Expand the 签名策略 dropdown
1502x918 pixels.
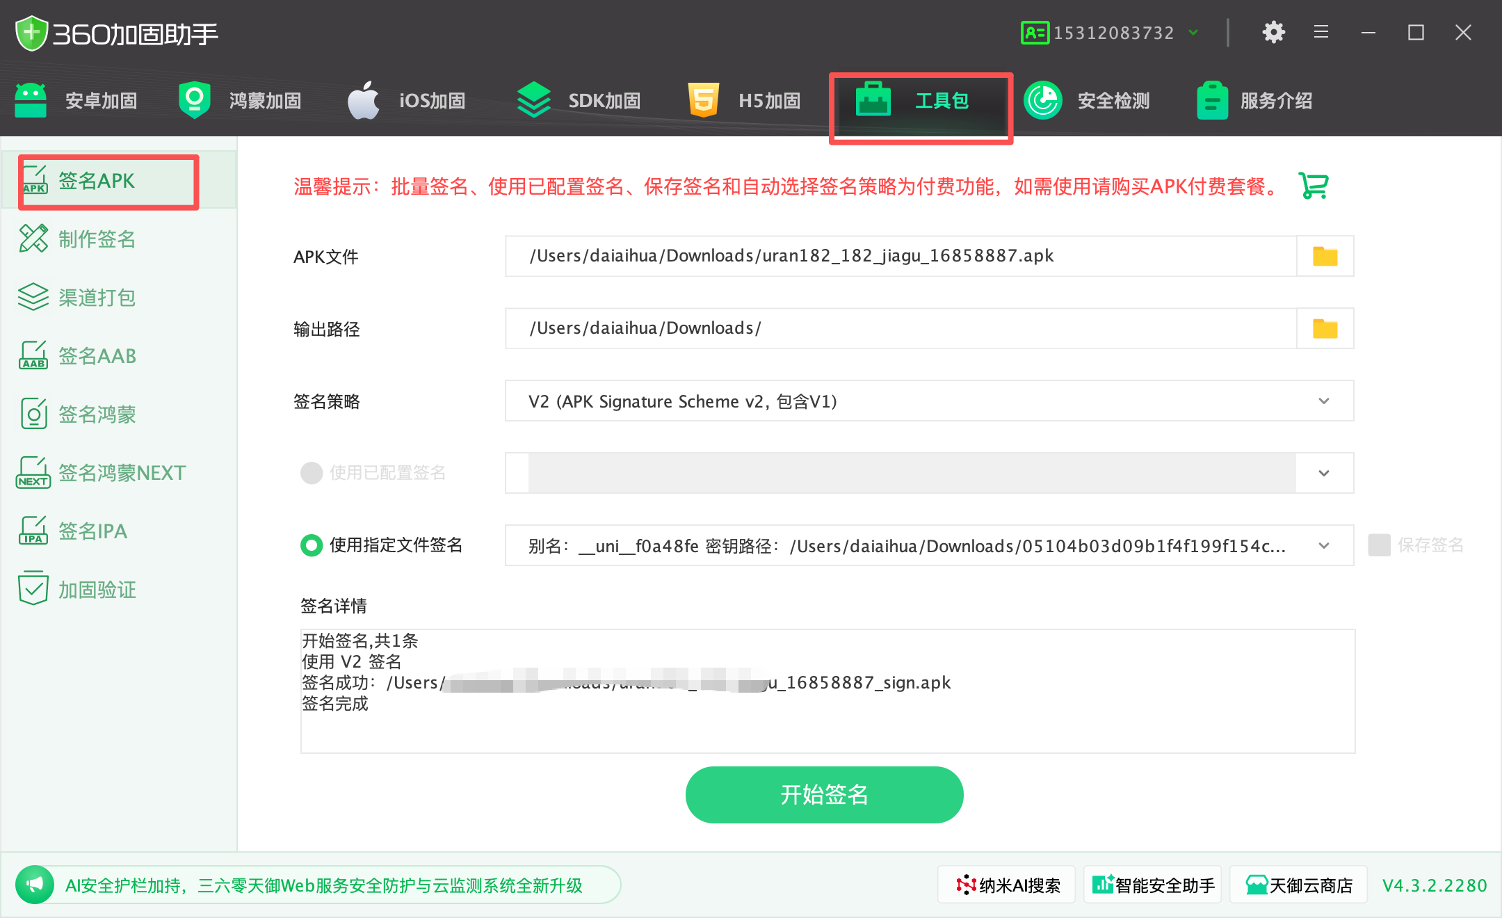click(1323, 401)
